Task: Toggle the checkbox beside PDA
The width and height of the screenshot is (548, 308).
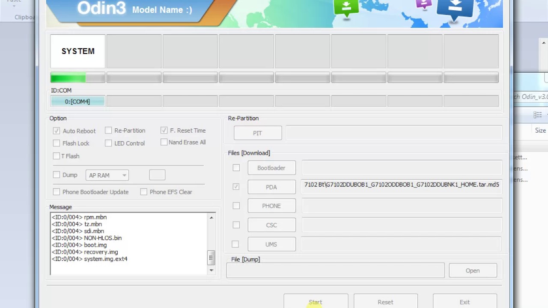Action: pos(236,187)
